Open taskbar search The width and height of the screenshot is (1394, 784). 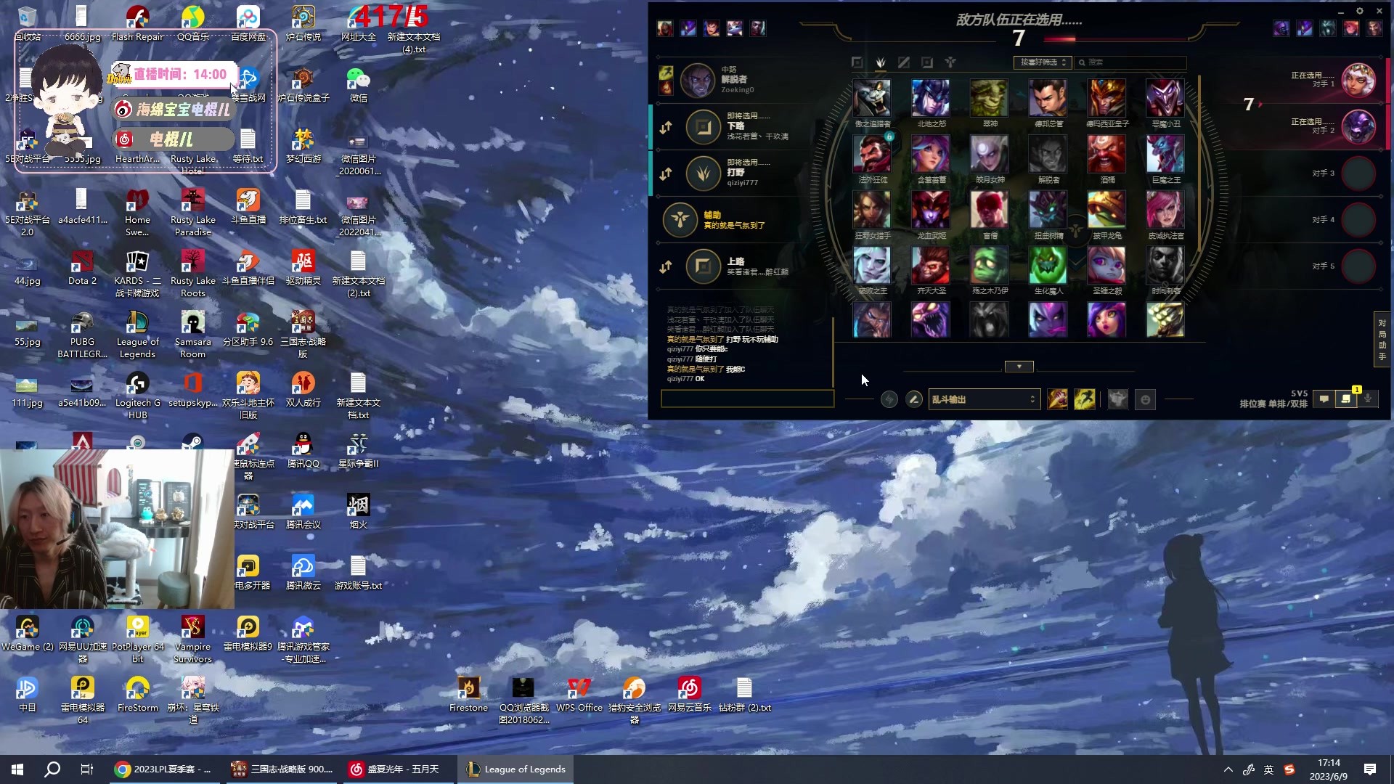[x=52, y=769]
